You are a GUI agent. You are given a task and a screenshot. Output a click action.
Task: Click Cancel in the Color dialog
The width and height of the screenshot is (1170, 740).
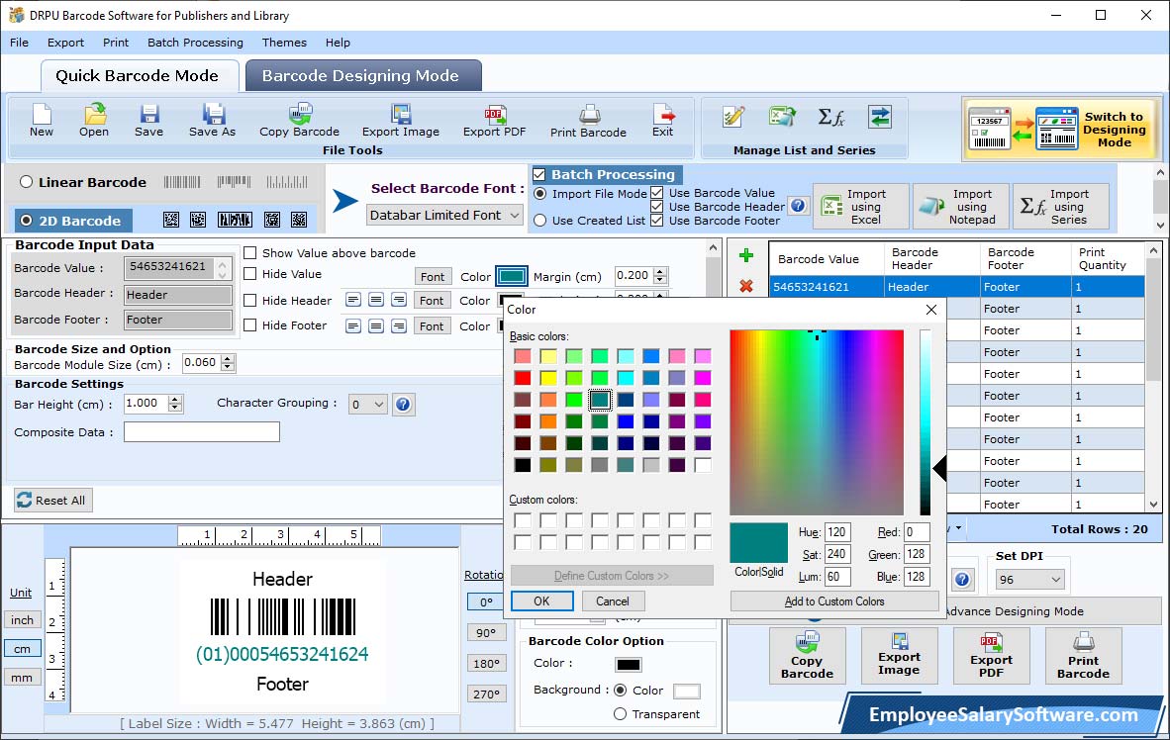coord(613,601)
